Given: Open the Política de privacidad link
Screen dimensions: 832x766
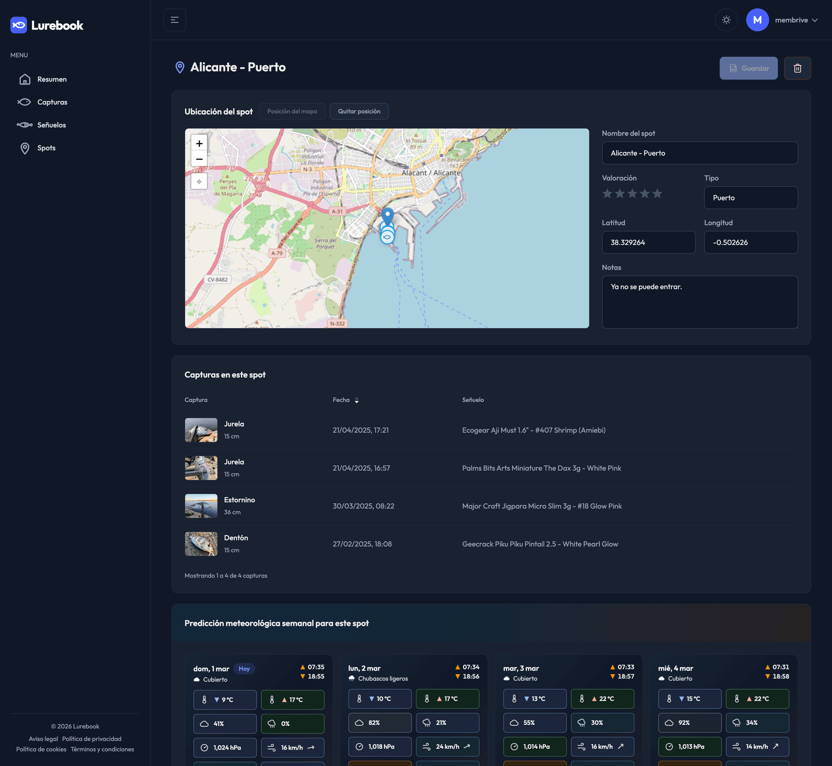Looking at the screenshot, I should [x=91, y=739].
